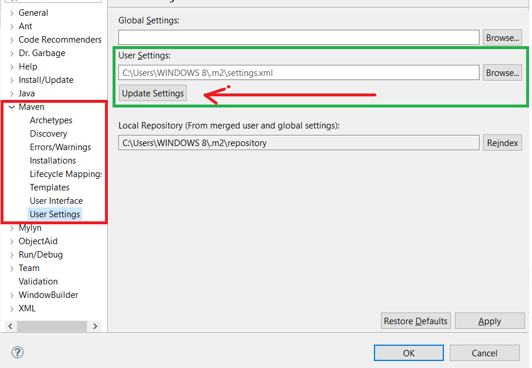532x368 pixels.
Task: Select Discovery under Maven
Action: [x=48, y=133]
